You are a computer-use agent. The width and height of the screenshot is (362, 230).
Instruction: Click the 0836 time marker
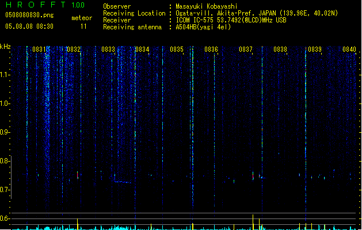click(211, 49)
